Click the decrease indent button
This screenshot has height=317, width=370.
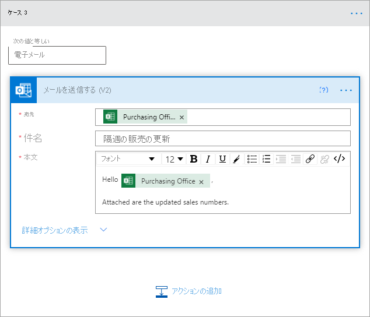click(x=295, y=159)
